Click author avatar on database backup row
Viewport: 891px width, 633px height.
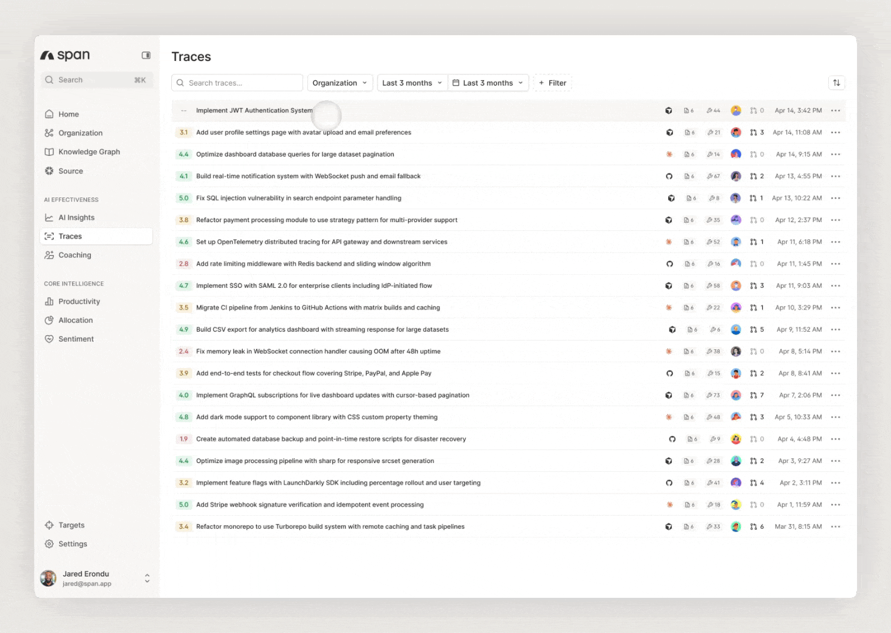coord(736,439)
